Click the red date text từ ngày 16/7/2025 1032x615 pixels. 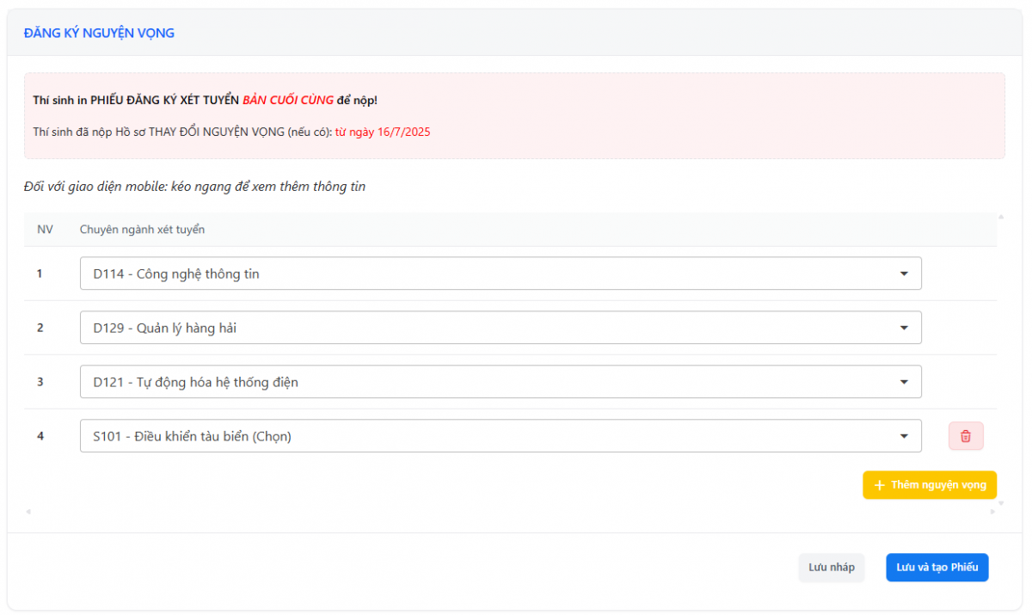pos(383,132)
